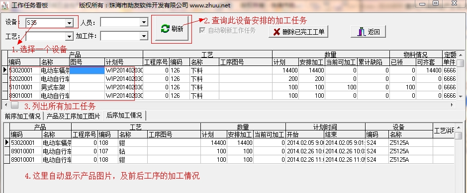Click lower table vertical scrollbar thumb
Image resolution: width=467 pixels, height=193 pixels.
pos(459,135)
